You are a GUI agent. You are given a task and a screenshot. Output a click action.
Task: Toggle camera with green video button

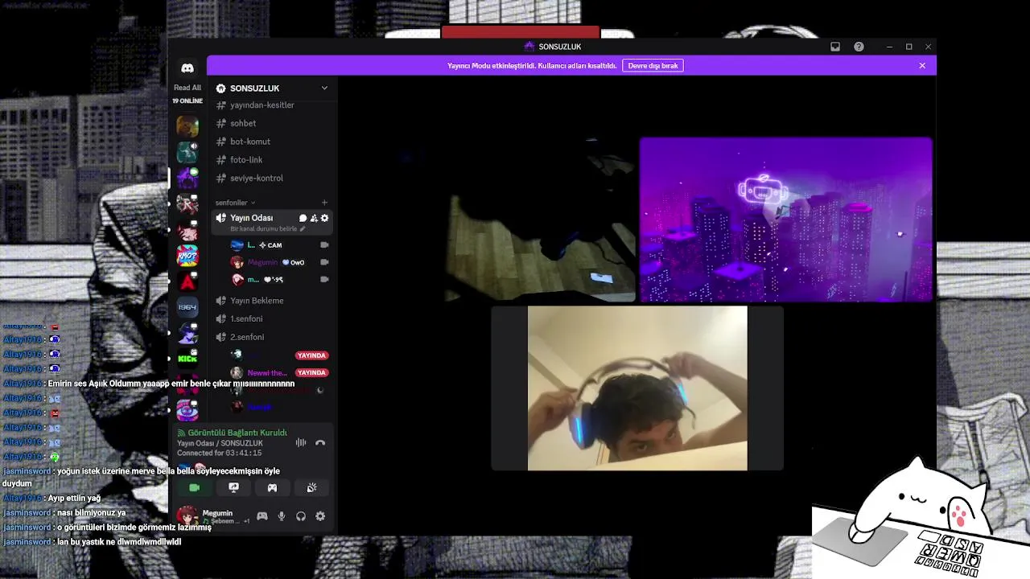[194, 487]
